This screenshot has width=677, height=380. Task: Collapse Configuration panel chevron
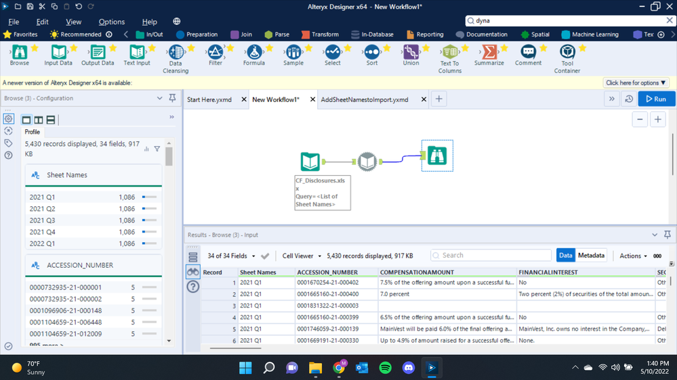[160, 98]
